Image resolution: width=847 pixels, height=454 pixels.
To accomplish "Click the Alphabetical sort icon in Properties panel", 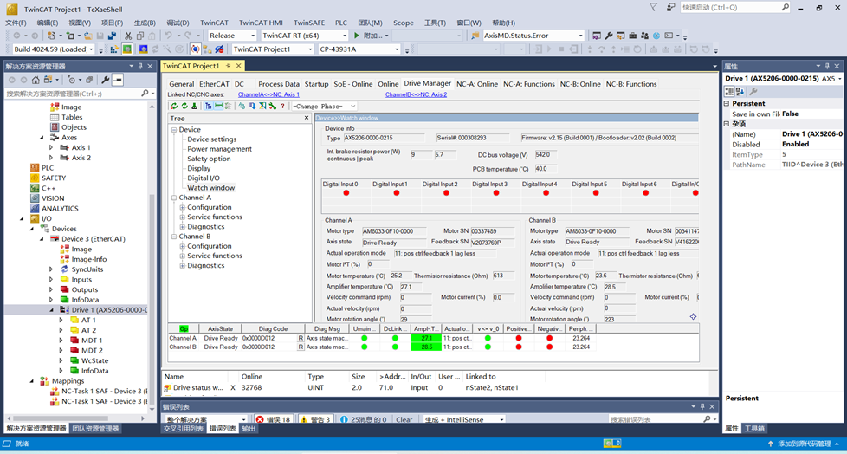I will 740,91.
